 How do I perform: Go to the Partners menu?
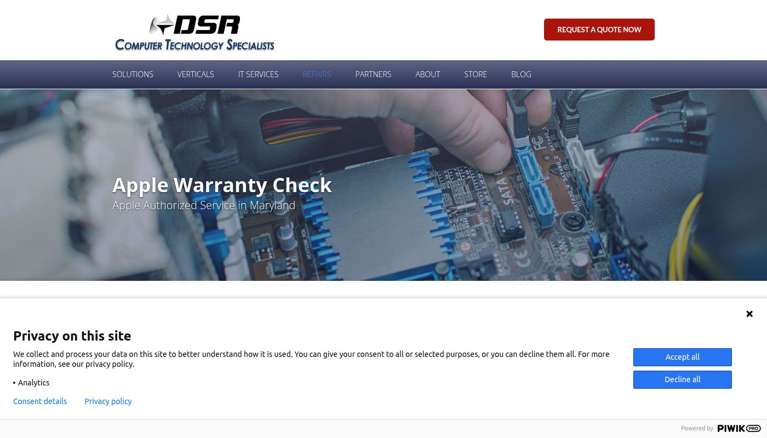tap(373, 74)
